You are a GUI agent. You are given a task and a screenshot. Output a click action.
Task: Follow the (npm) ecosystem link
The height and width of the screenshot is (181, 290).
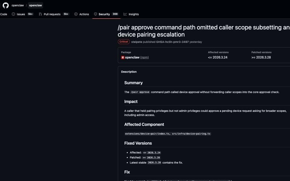[144, 57]
